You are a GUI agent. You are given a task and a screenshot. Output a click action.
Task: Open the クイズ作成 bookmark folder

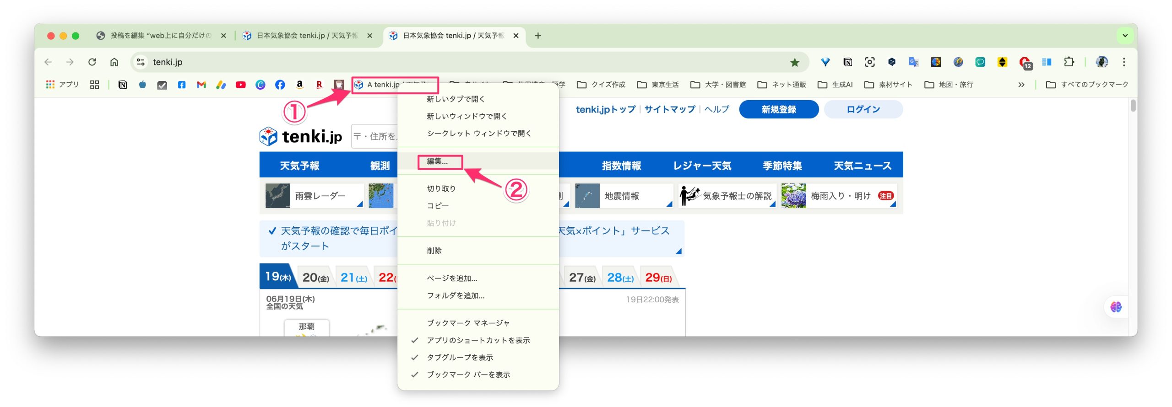pos(602,85)
